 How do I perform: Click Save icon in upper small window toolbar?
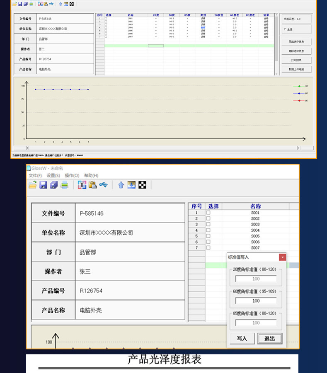(20, 4)
